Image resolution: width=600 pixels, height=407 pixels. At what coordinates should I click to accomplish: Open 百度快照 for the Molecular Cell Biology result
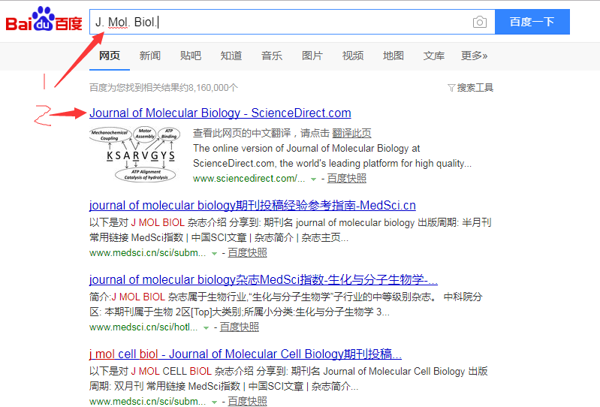click(247, 402)
